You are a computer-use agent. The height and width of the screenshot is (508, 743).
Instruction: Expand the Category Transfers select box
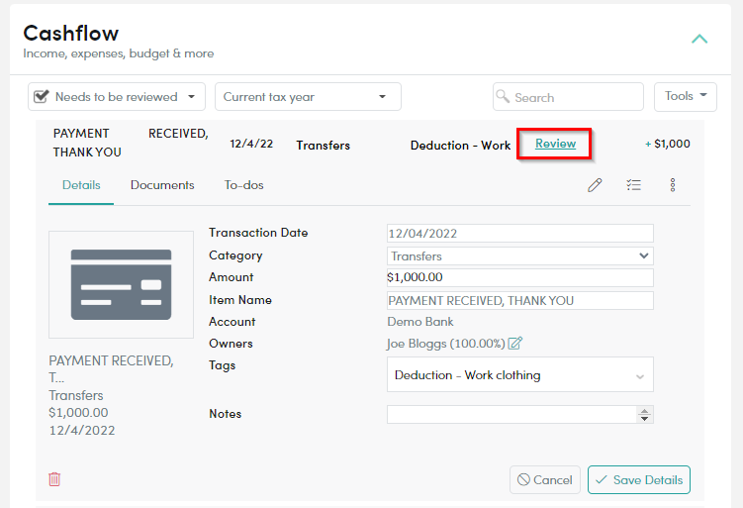[519, 256]
